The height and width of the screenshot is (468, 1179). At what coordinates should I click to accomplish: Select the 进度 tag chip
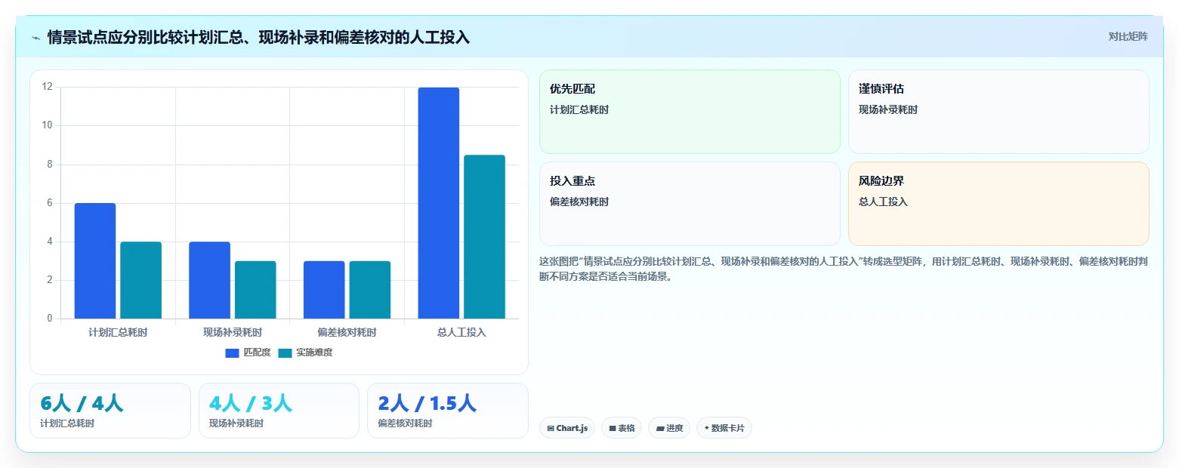click(669, 428)
